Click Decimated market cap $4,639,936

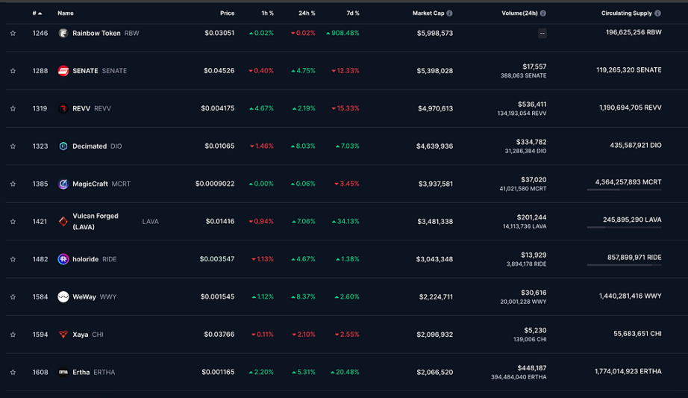coord(434,146)
